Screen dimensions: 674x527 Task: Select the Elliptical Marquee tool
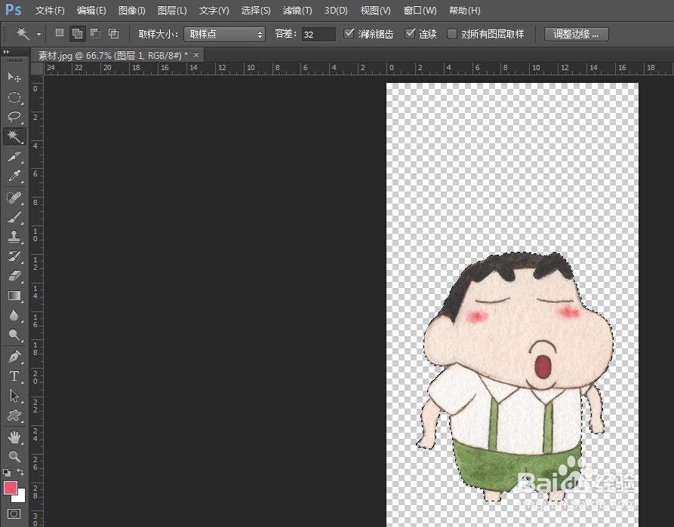coord(14,97)
